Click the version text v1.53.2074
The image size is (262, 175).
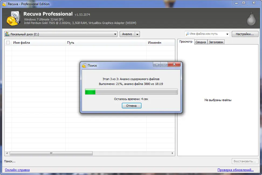(82, 15)
